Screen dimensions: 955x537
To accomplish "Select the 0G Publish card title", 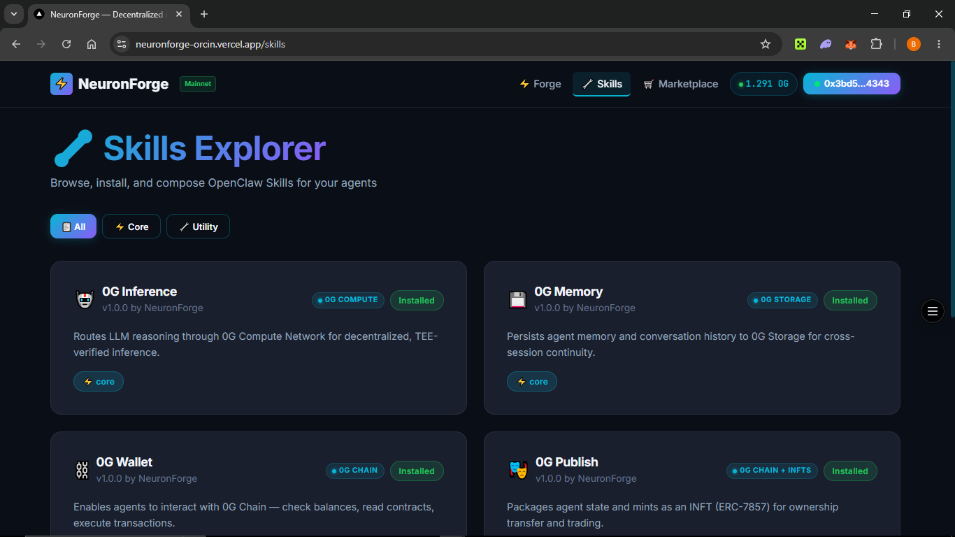I will [x=567, y=462].
